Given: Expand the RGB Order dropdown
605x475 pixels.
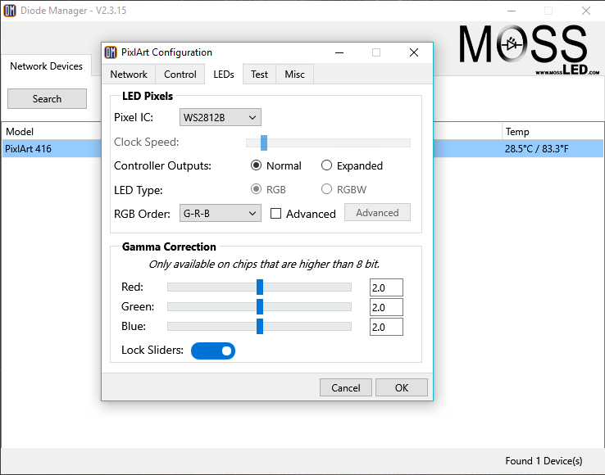Looking at the screenshot, I should [220, 214].
